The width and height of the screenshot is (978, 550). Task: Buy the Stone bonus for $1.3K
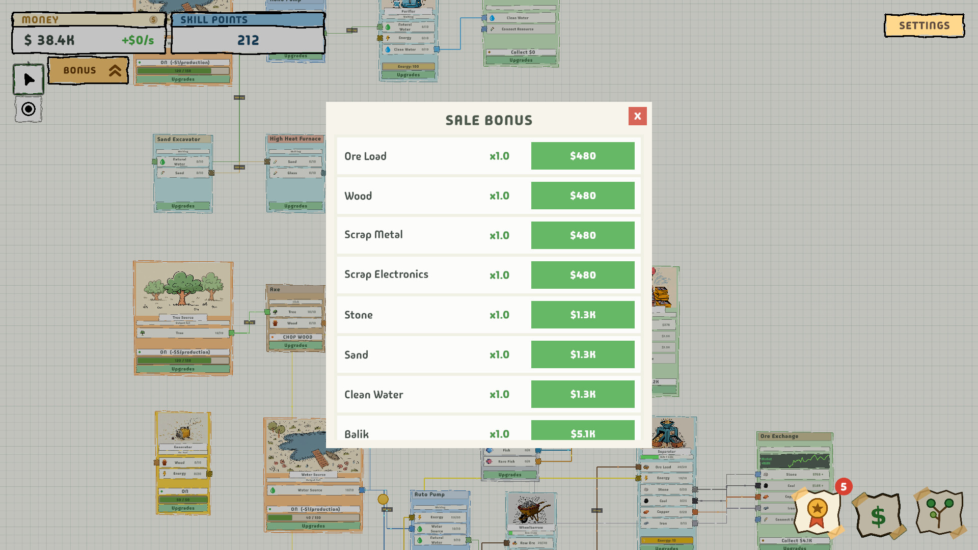583,315
